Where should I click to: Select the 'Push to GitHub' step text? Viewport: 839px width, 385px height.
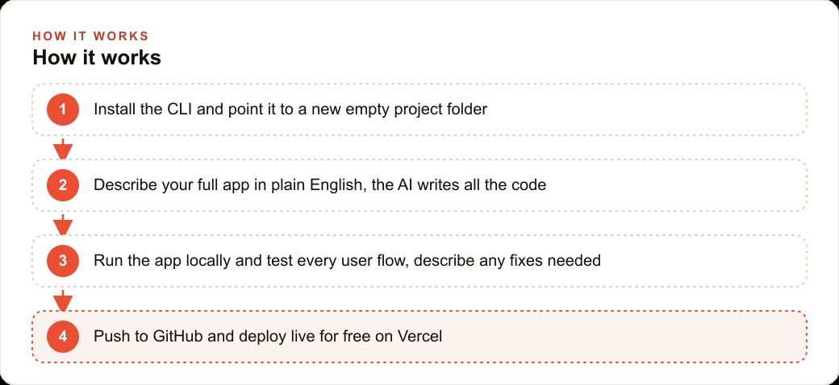(268, 337)
